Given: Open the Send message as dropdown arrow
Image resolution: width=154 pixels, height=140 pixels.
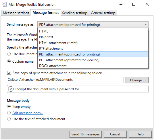Looking at the screenshot, I should (x=146, y=24).
